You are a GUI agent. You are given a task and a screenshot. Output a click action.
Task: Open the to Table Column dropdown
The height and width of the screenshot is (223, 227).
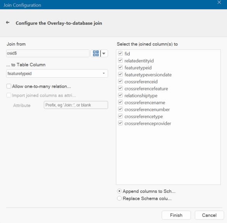pos(57,73)
